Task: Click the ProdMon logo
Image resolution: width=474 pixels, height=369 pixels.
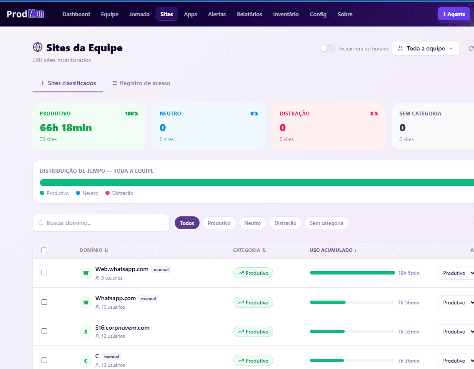Action: pyautogui.click(x=25, y=14)
